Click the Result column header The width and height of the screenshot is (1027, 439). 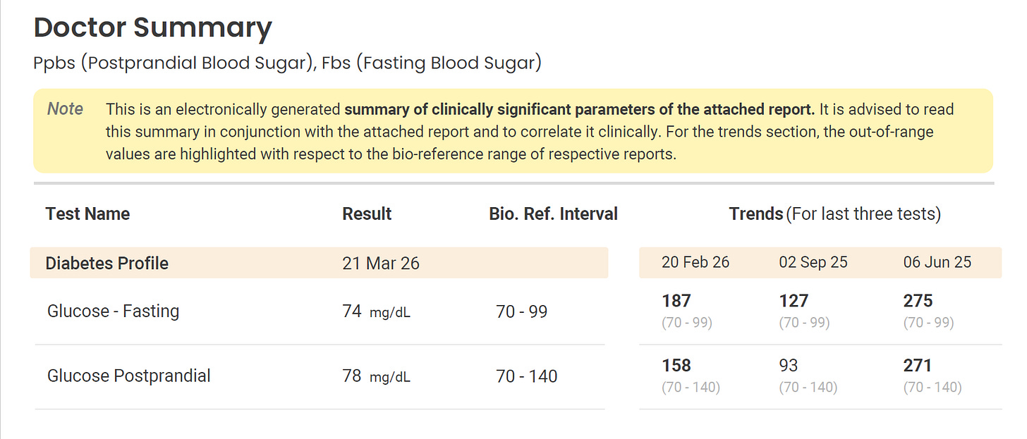367,214
